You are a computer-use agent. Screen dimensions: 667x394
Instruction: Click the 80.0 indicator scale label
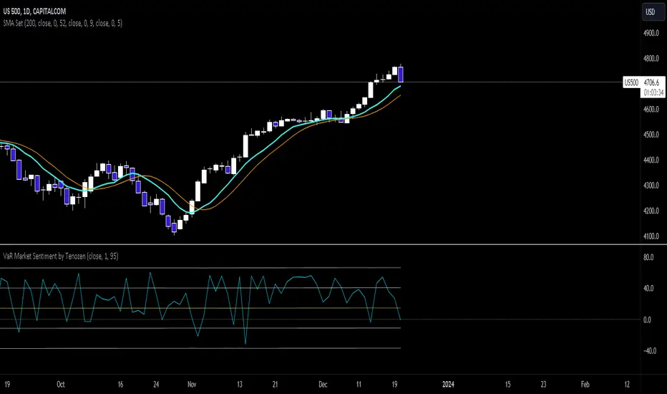click(648, 257)
